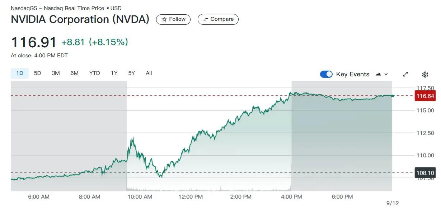Click the mountain chart type icon

(x=378, y=74)
